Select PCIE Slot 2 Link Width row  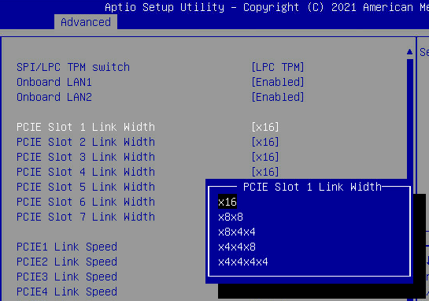click(x=86, y=142)
